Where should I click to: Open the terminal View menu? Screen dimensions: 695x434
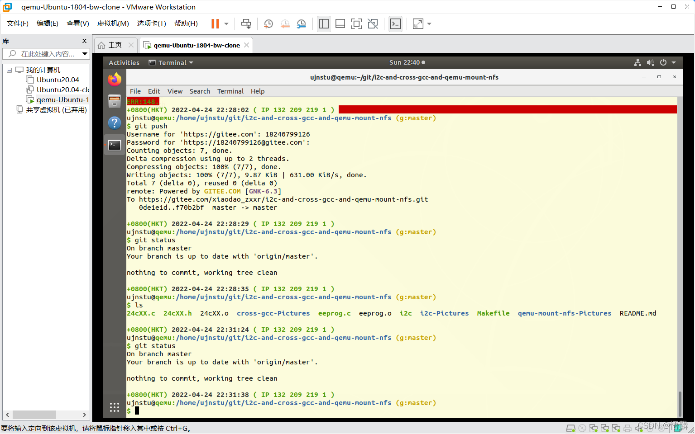(x=175, y=91)
